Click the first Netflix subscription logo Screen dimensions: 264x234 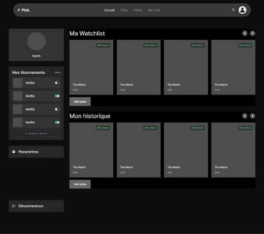click(18, 83)
